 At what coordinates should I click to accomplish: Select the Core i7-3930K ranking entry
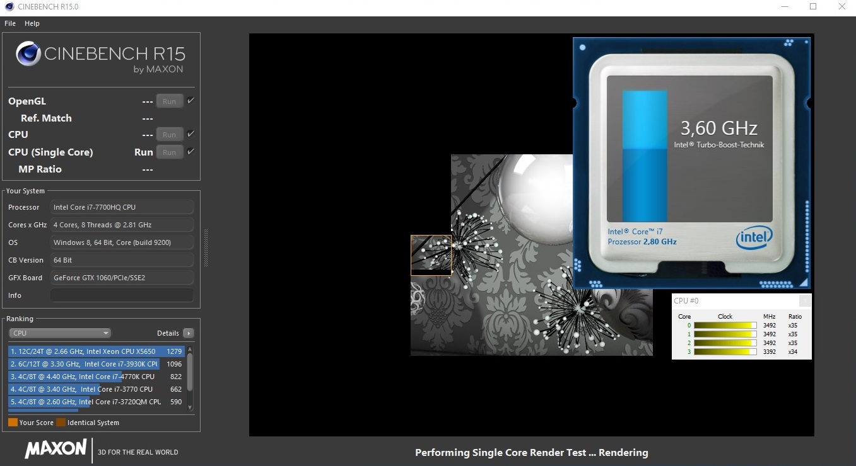click(x=97, y=364)
